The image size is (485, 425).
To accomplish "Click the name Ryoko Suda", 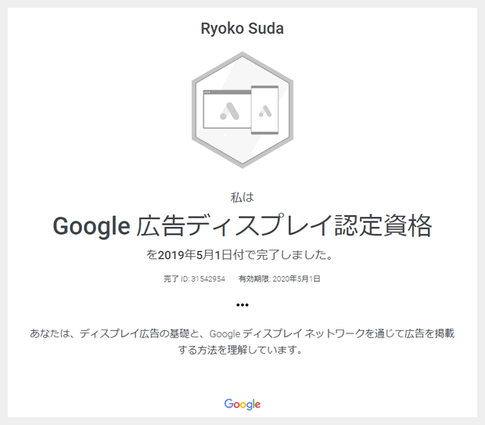I will click(x=242, y=28).
